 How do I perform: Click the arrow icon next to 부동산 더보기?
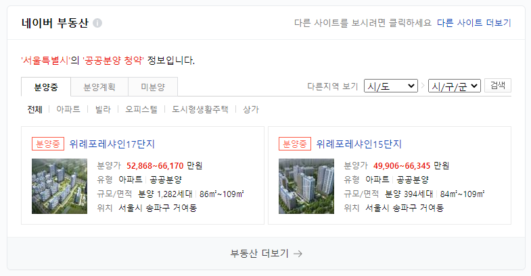click(298, 254)
